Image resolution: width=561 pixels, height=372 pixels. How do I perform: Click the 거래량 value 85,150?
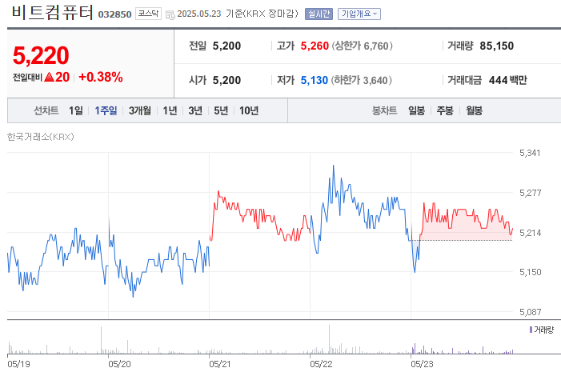pos(497,46)
